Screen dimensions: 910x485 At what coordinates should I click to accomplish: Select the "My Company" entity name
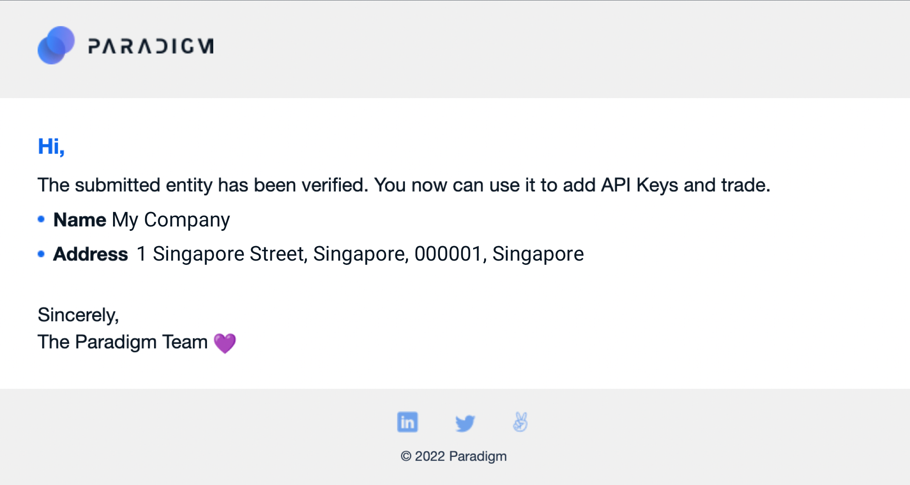click(x=171, y=220)
